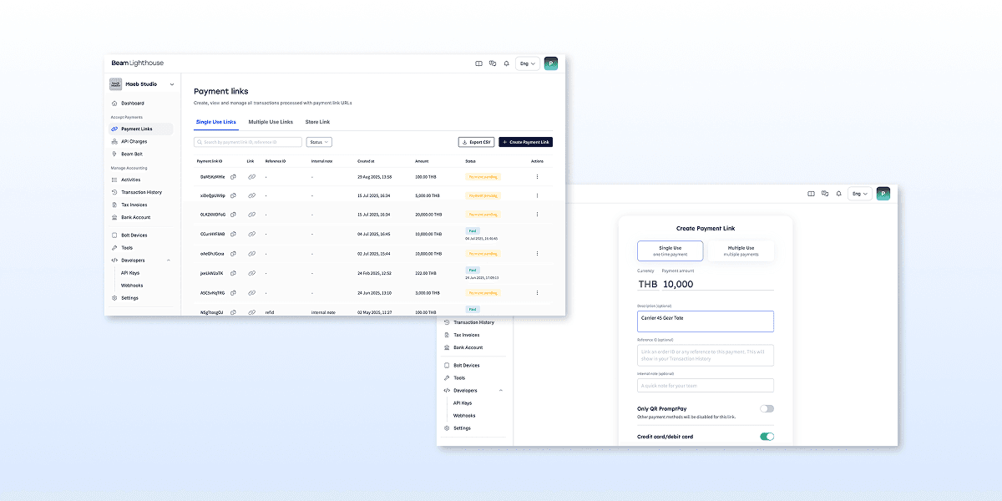
Task: Open the Maeb Studio account switcher
Action: pos(142,83)
